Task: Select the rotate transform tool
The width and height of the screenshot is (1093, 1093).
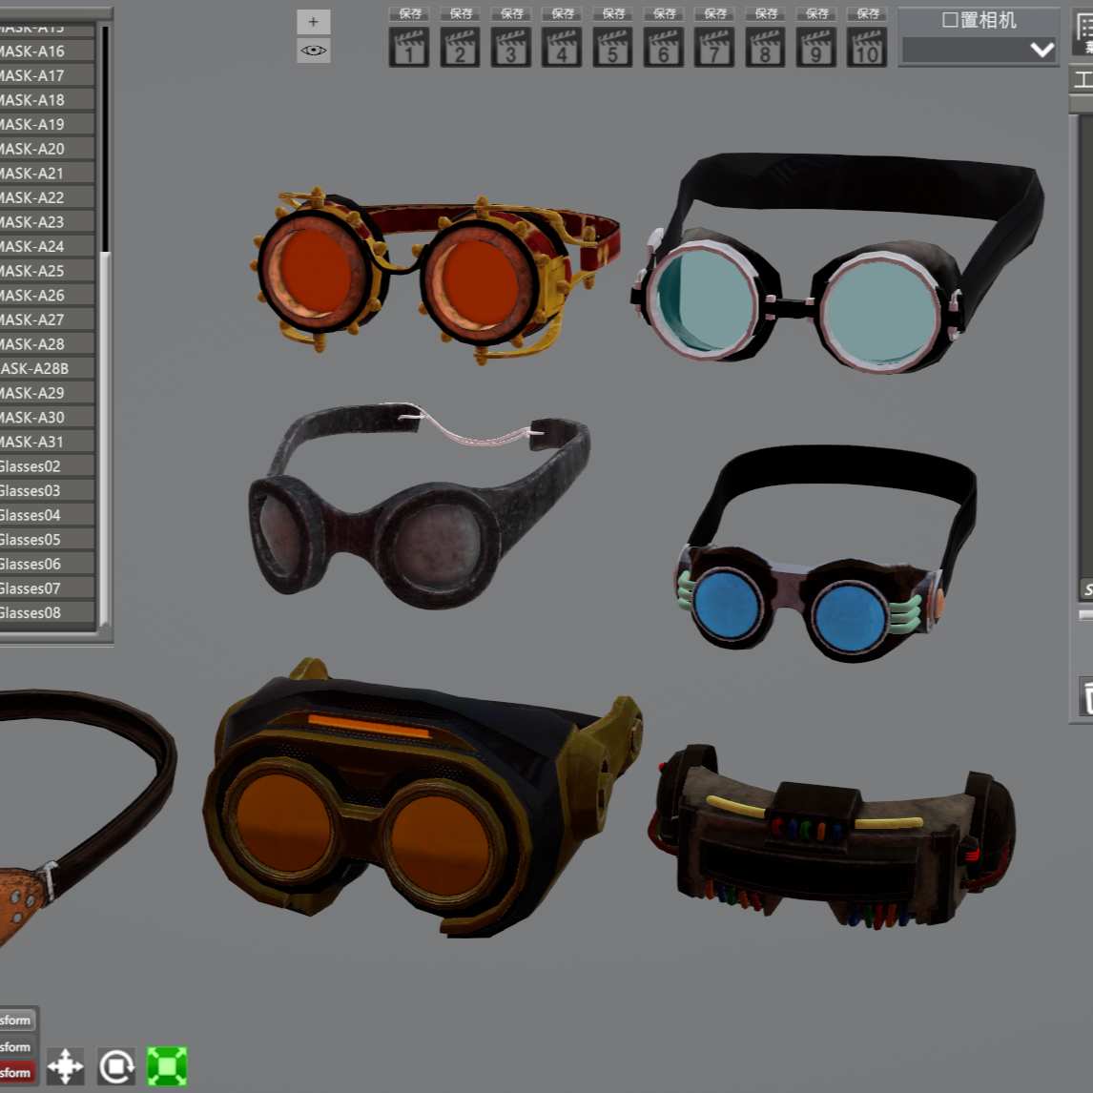Action: click(116, 1066)
